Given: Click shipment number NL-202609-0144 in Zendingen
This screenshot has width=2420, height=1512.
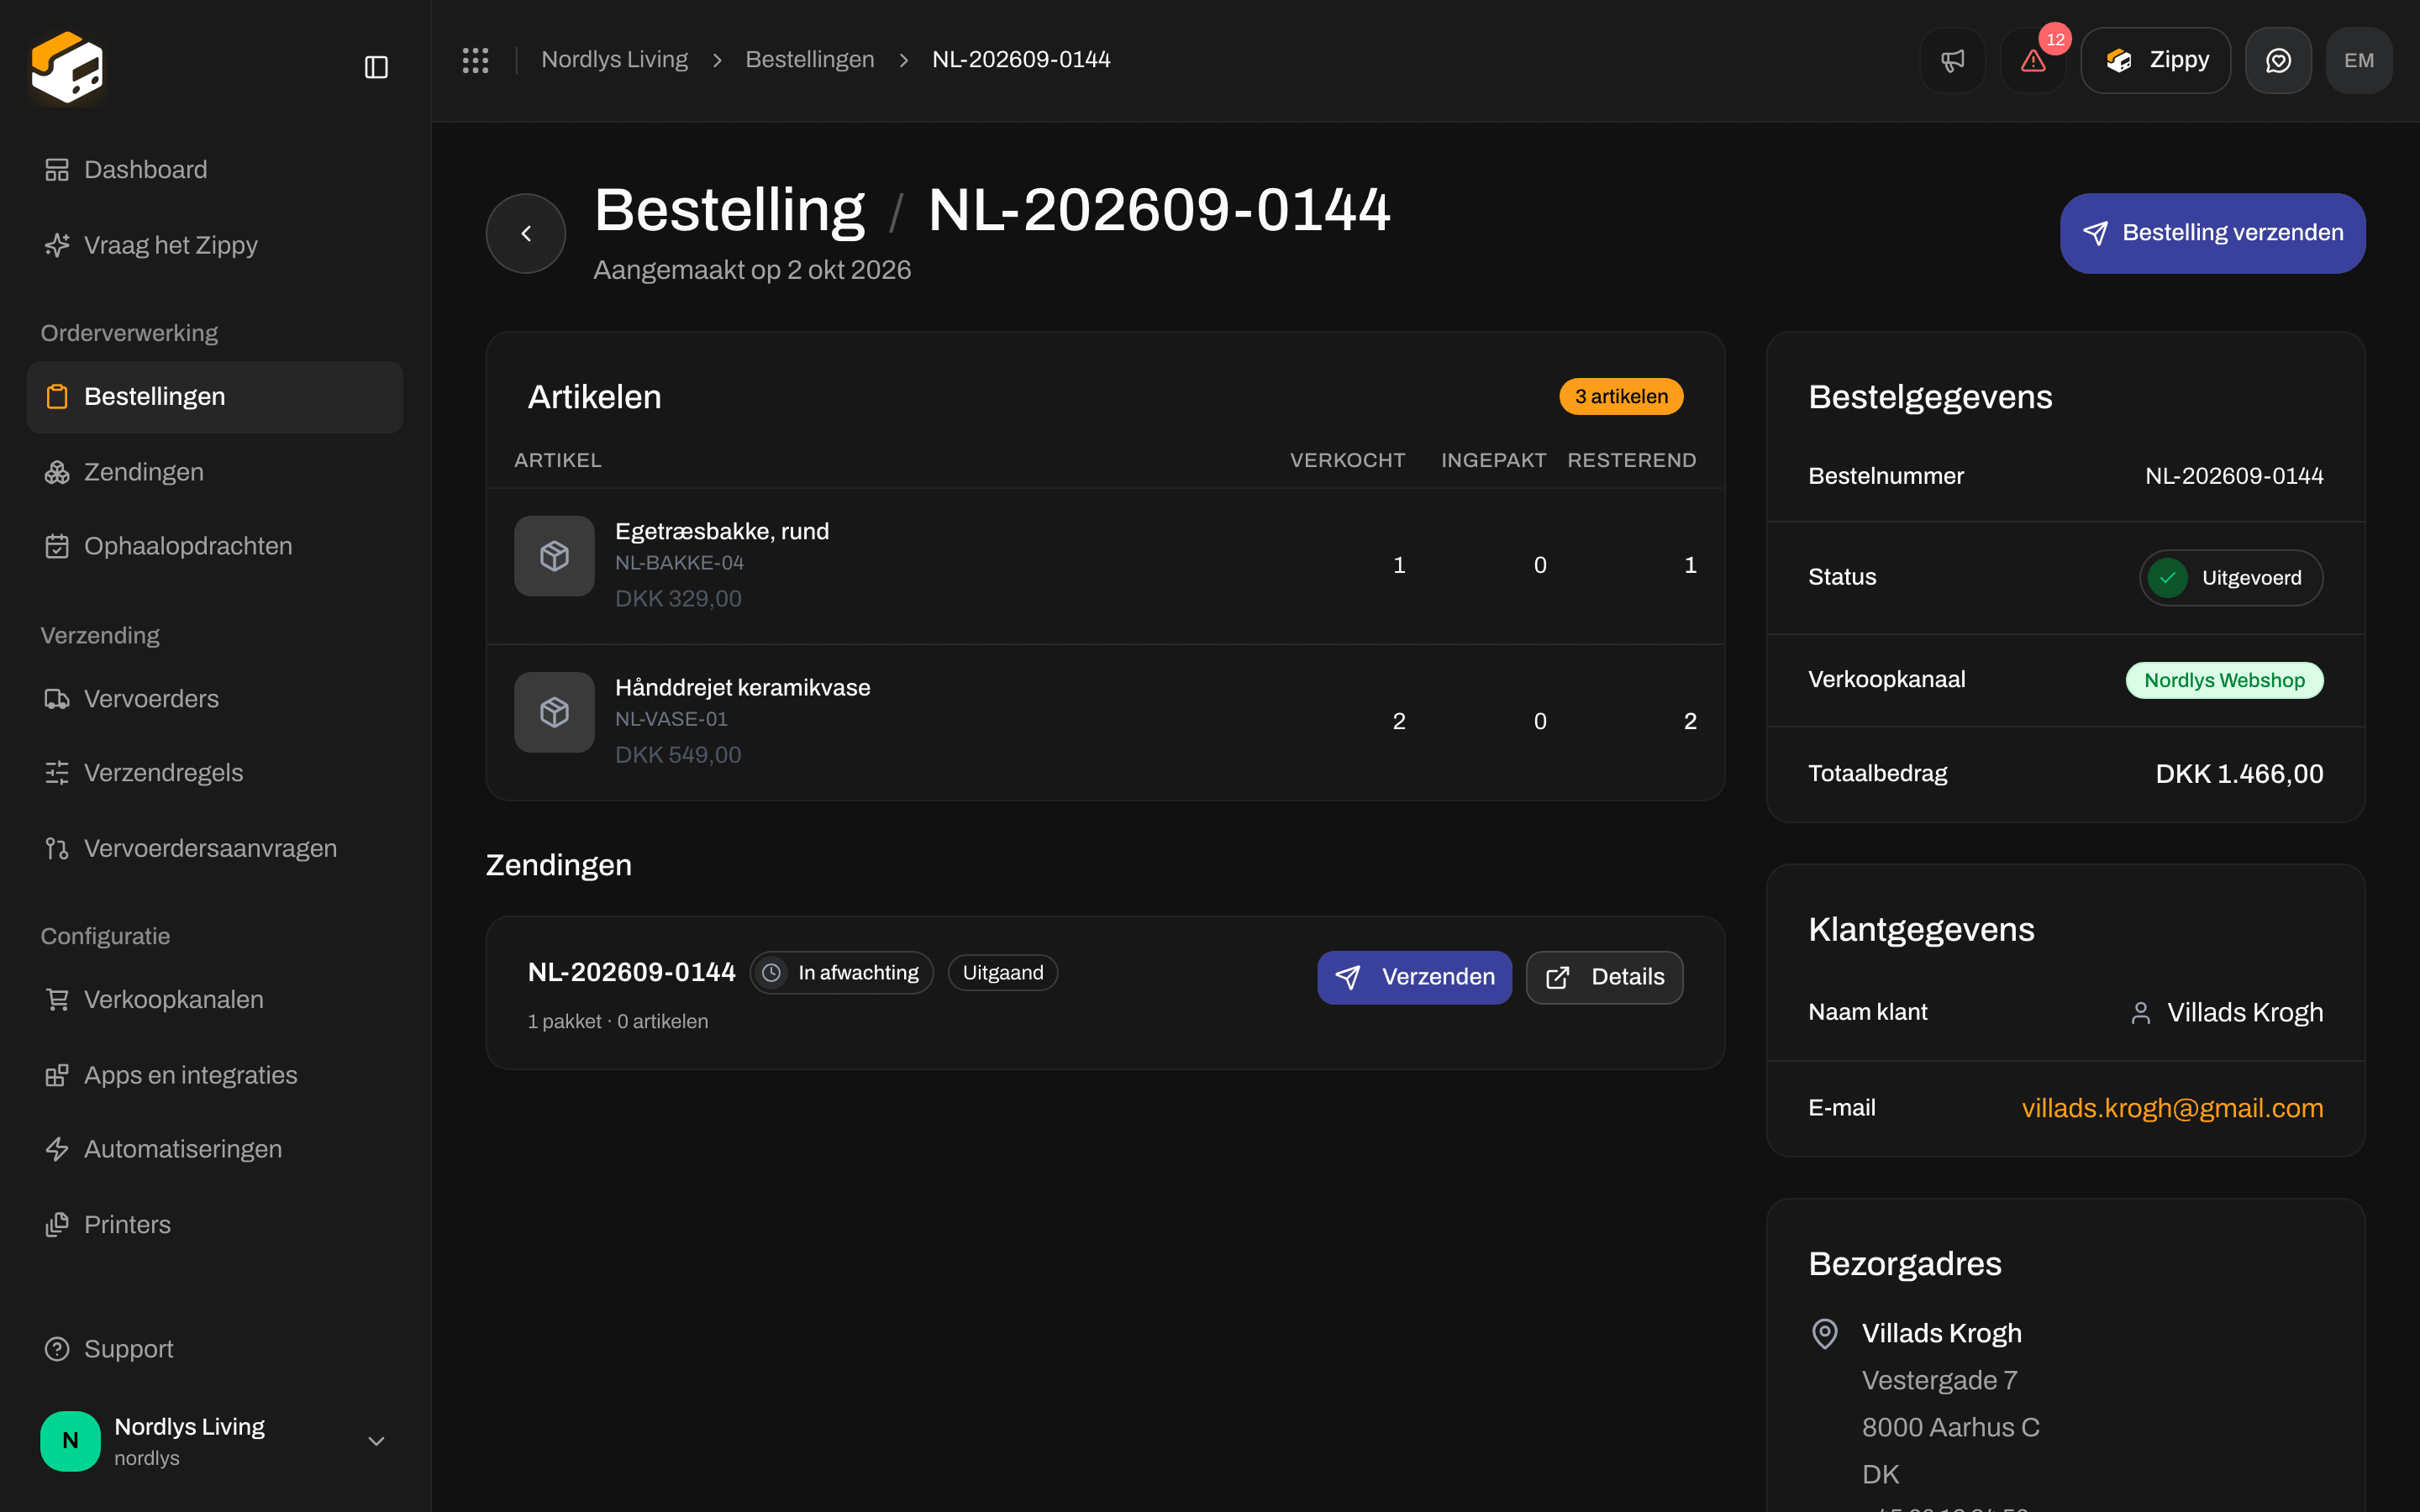Looking at the screenshot, I should pos(631,972).
